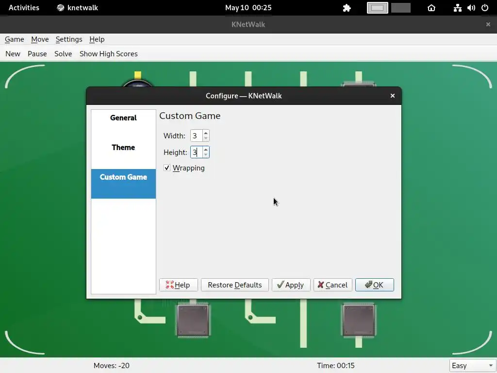The image size is (497, 373).
Task: Click the power icon
Action: click(485, 8)
